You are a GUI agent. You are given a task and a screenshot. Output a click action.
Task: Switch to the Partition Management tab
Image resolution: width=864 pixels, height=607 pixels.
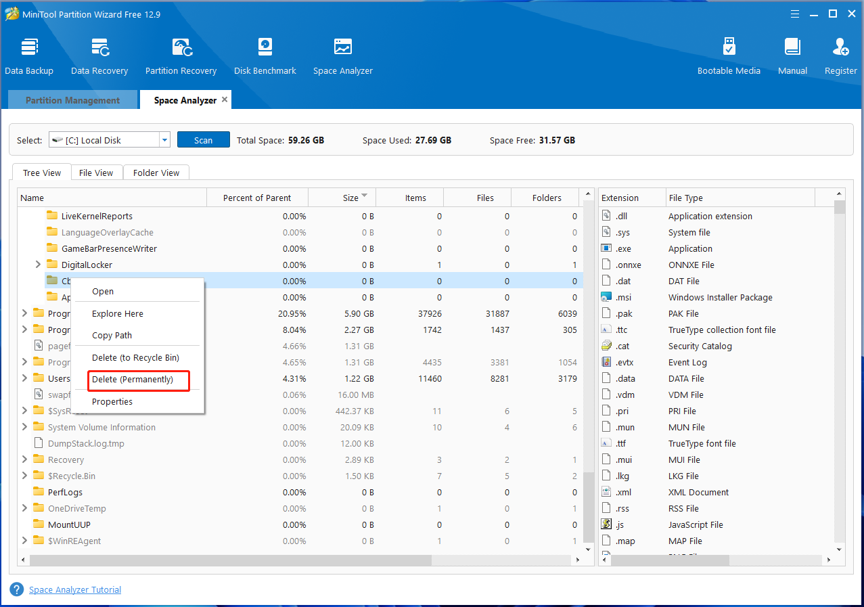pyautogui.click(x=72, y=100)
